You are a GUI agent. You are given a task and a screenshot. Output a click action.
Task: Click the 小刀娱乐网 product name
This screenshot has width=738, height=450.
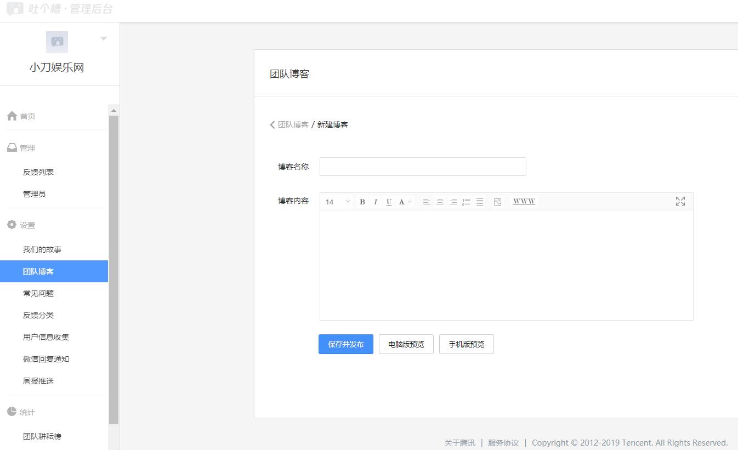(x=56, y=68)
